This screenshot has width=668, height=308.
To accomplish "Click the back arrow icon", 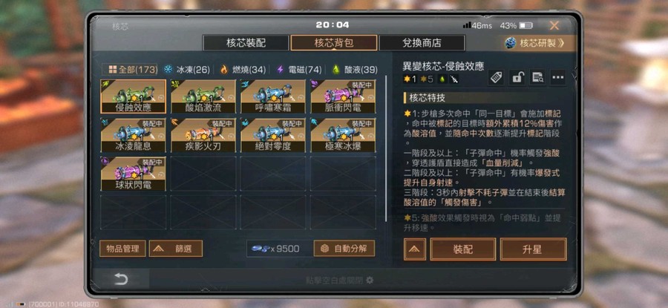I will pyautogui.click(x=121, y=279).
